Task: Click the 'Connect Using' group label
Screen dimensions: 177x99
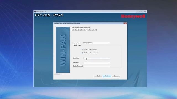Action: [77, 45]
